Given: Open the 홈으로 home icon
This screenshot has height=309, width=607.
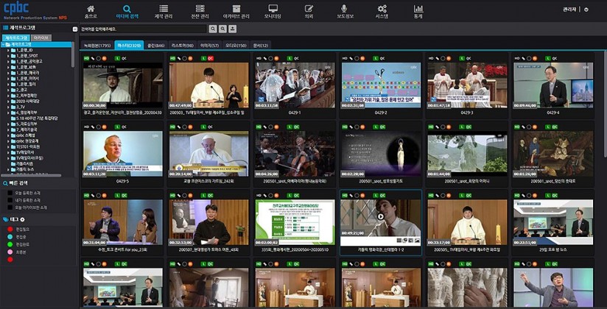Looking at the screenshot, I should tap(91, 11).
